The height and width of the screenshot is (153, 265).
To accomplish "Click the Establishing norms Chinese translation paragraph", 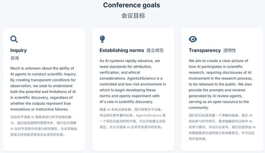I will [x=133, y=118].
